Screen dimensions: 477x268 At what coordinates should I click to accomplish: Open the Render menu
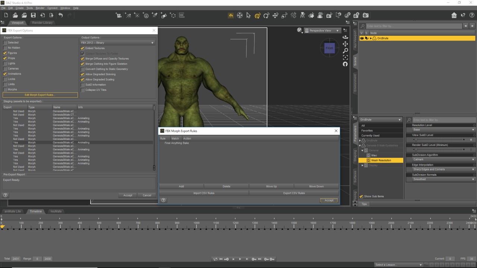40,8
